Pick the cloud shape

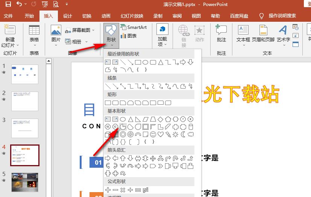point(190,134)
